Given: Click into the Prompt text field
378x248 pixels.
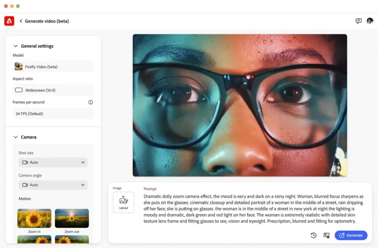Looking at the screenshot, I should [253, 209].
